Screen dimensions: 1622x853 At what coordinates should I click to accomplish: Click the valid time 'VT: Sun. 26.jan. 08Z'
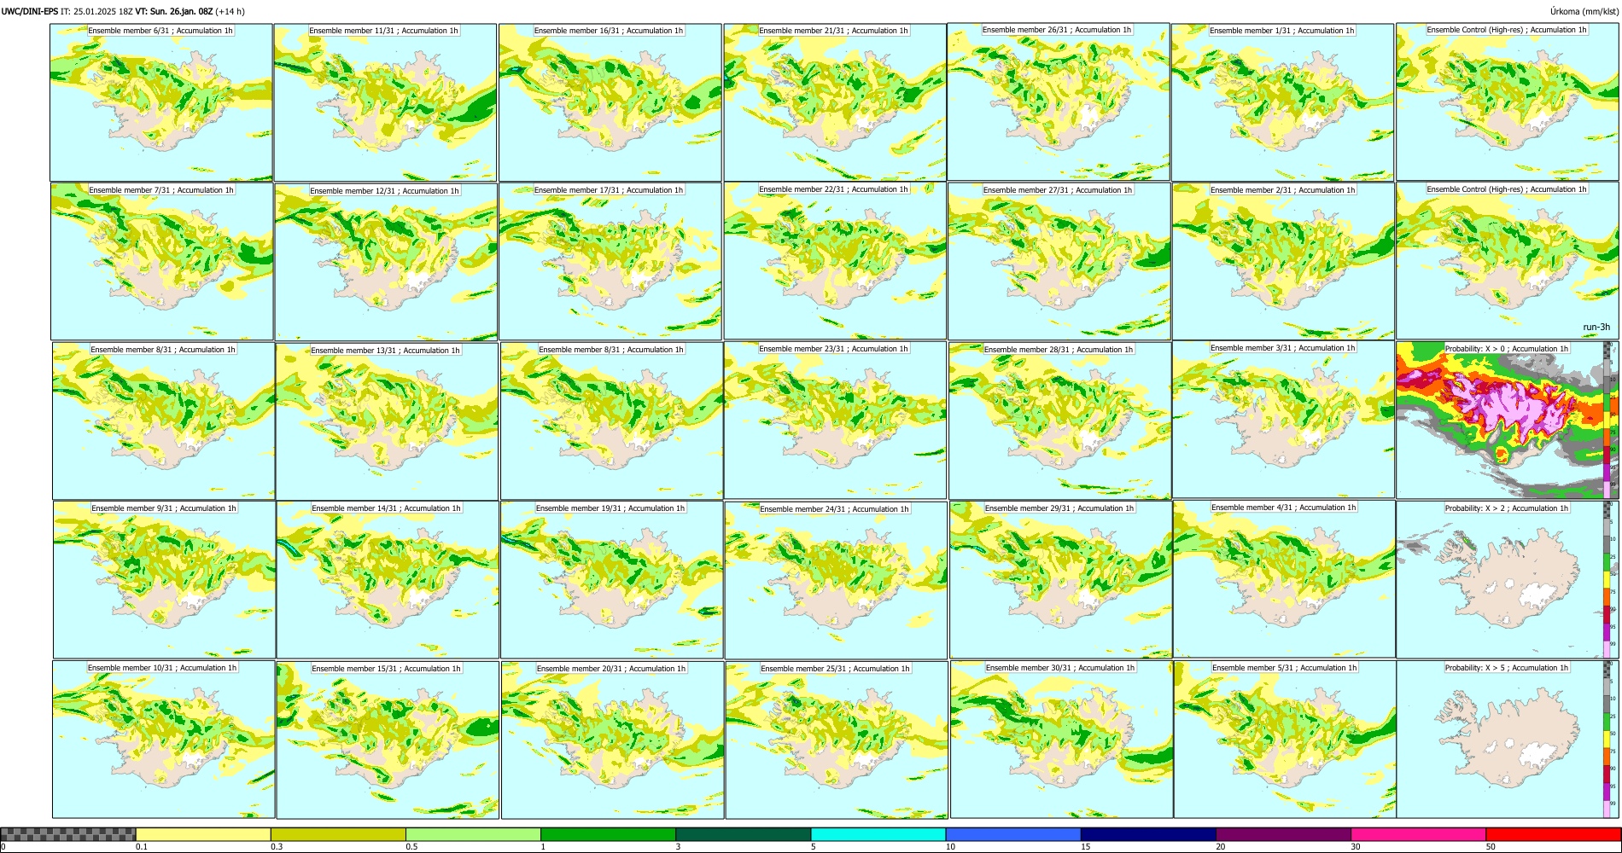click(174, 11)
